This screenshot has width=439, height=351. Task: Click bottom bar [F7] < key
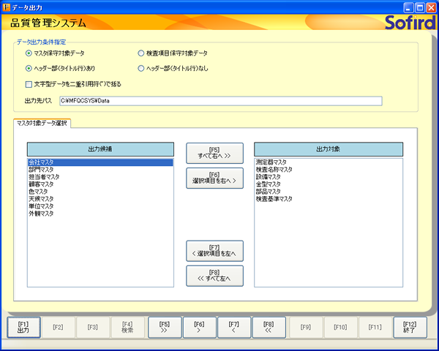234,326
